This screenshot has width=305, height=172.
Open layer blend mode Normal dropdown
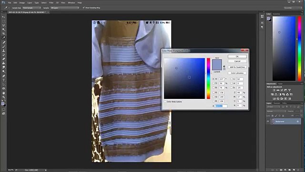(276, 111)
